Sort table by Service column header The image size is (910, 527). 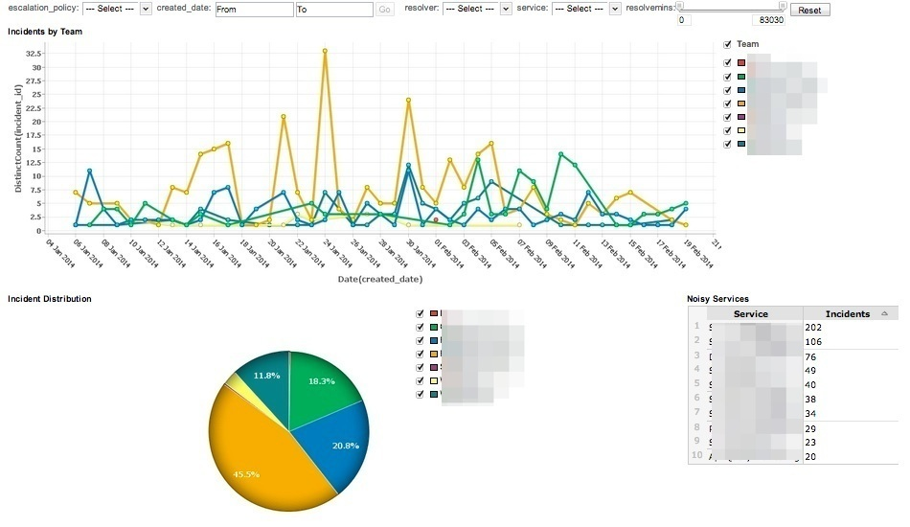point(751,314)
